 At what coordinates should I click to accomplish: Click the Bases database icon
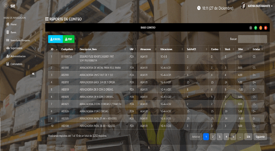point(7,32)
